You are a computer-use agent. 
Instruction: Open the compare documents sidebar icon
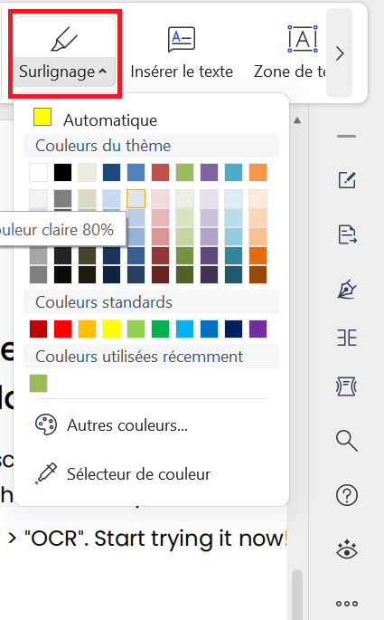(x=347, y=338)
